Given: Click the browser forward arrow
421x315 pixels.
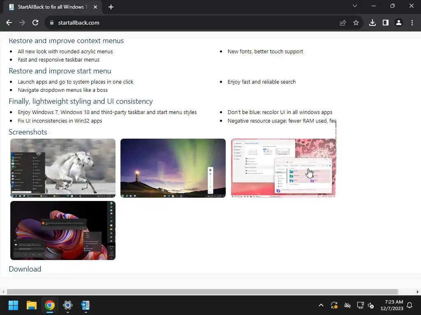Looking at the screenshot, I should point(22,23).
